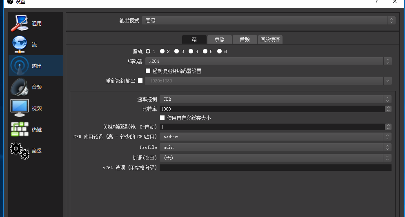
Task: Switch to the 录像 tab
Action: coord(219,39)
